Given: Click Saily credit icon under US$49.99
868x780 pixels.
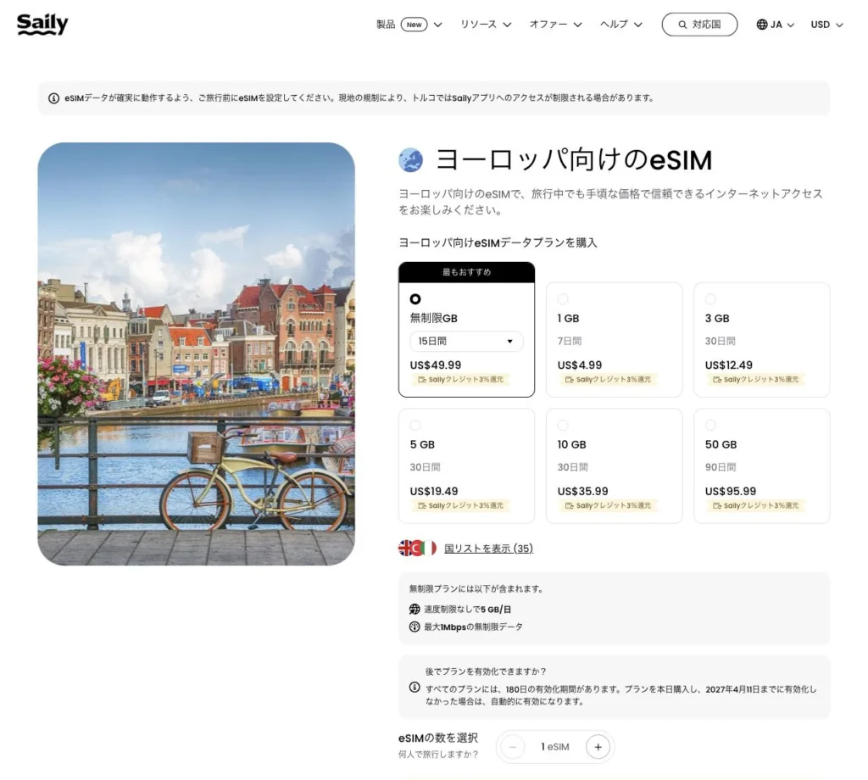Looking at the screenshot, I should pyautogui.click(x=422, y=380).
